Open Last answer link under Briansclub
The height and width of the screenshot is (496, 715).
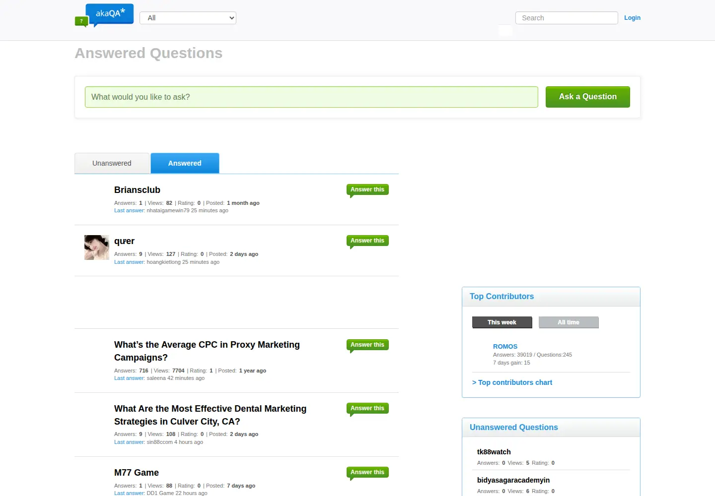coord(129,210)
